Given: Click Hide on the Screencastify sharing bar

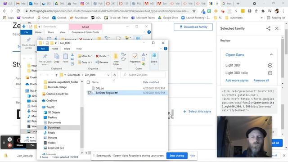Looking at the screenshot, I should (x=192, y=156).
